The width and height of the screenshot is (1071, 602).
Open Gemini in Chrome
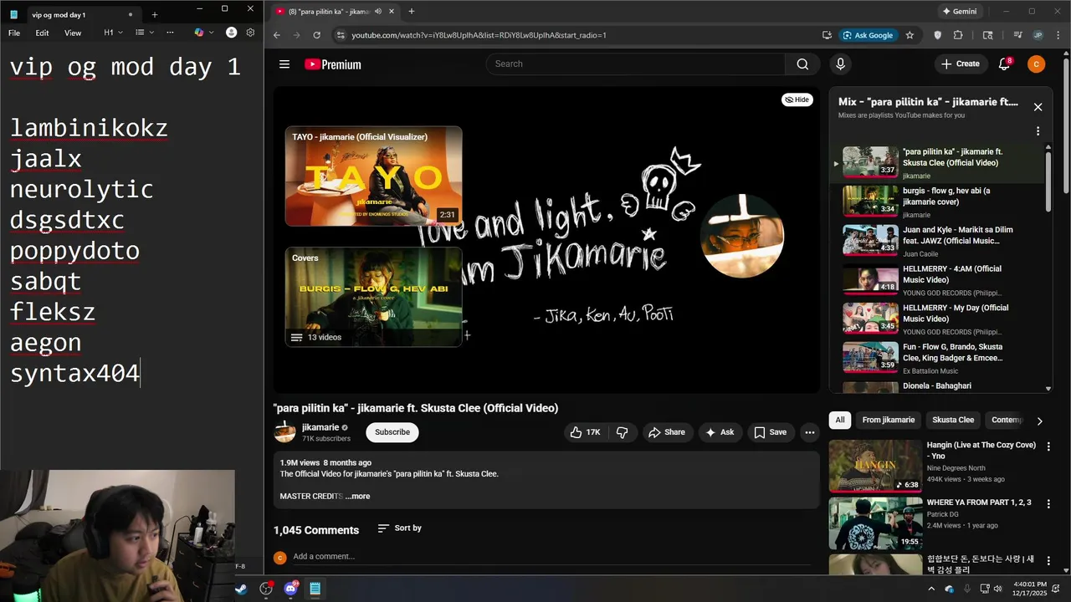[x=959, y=12]
